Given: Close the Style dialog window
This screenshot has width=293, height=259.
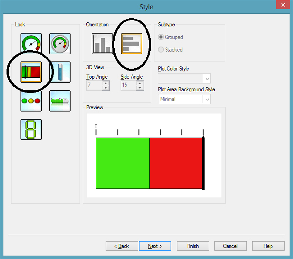Looking at the screenshot, I should tap(283, 5).
